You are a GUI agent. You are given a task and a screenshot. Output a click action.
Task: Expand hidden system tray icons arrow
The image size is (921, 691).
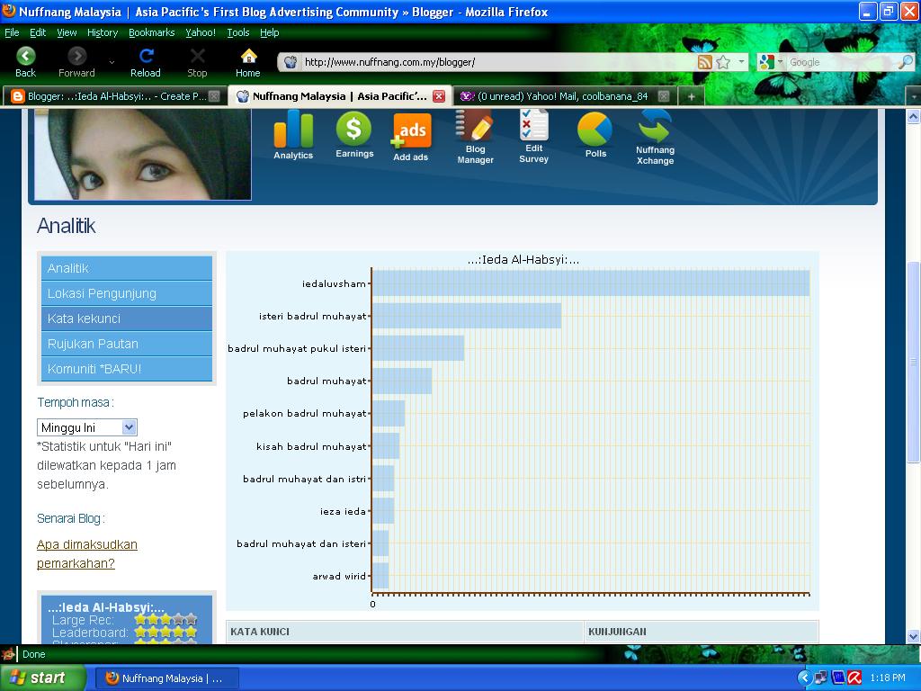[804, 678]
